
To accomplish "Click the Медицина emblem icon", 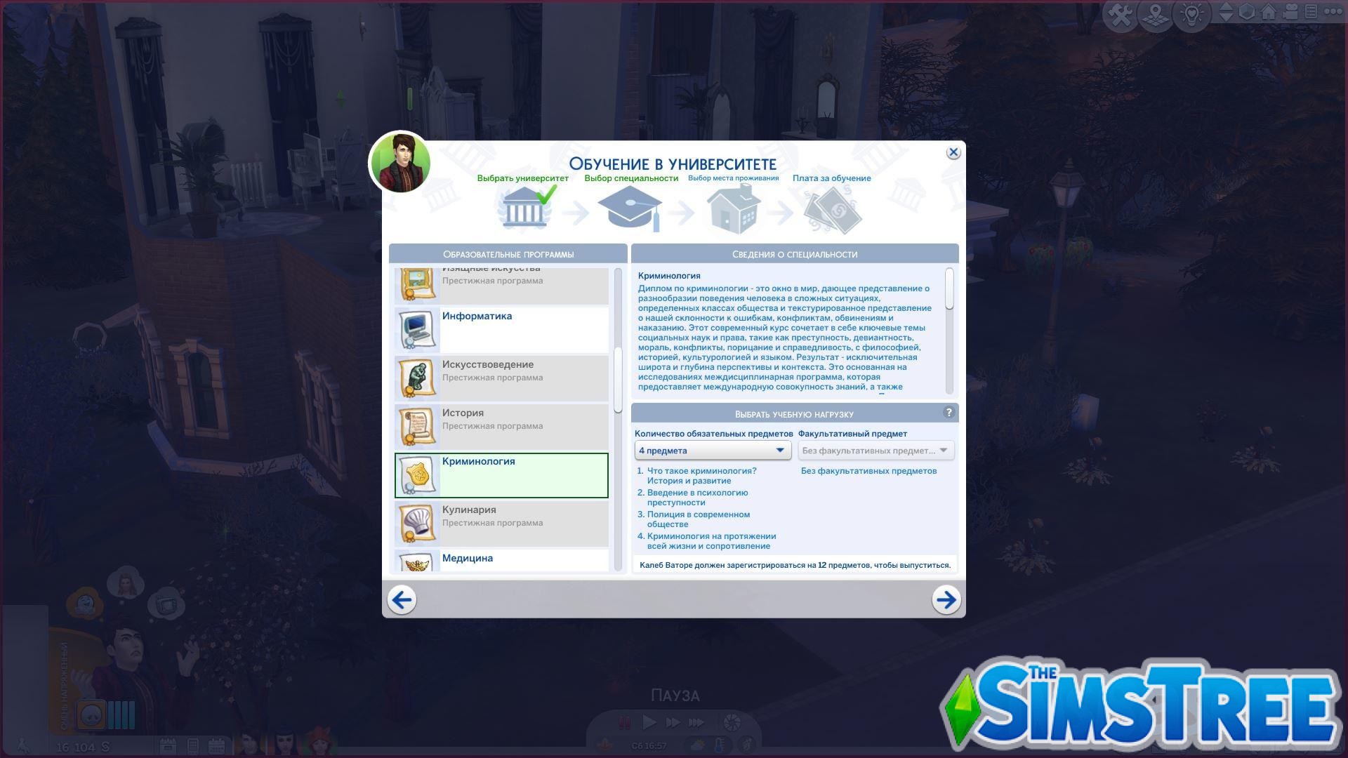I will click(x=417, y=562).
